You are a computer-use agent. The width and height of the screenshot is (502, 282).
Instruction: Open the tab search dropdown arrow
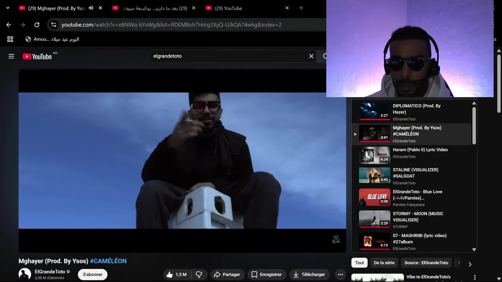coord(7,8)
